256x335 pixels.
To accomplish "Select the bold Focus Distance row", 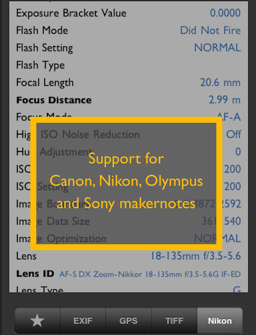I will [129, 100].
